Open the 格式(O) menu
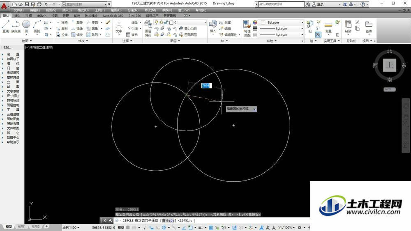411x231 pixels. 83,10
